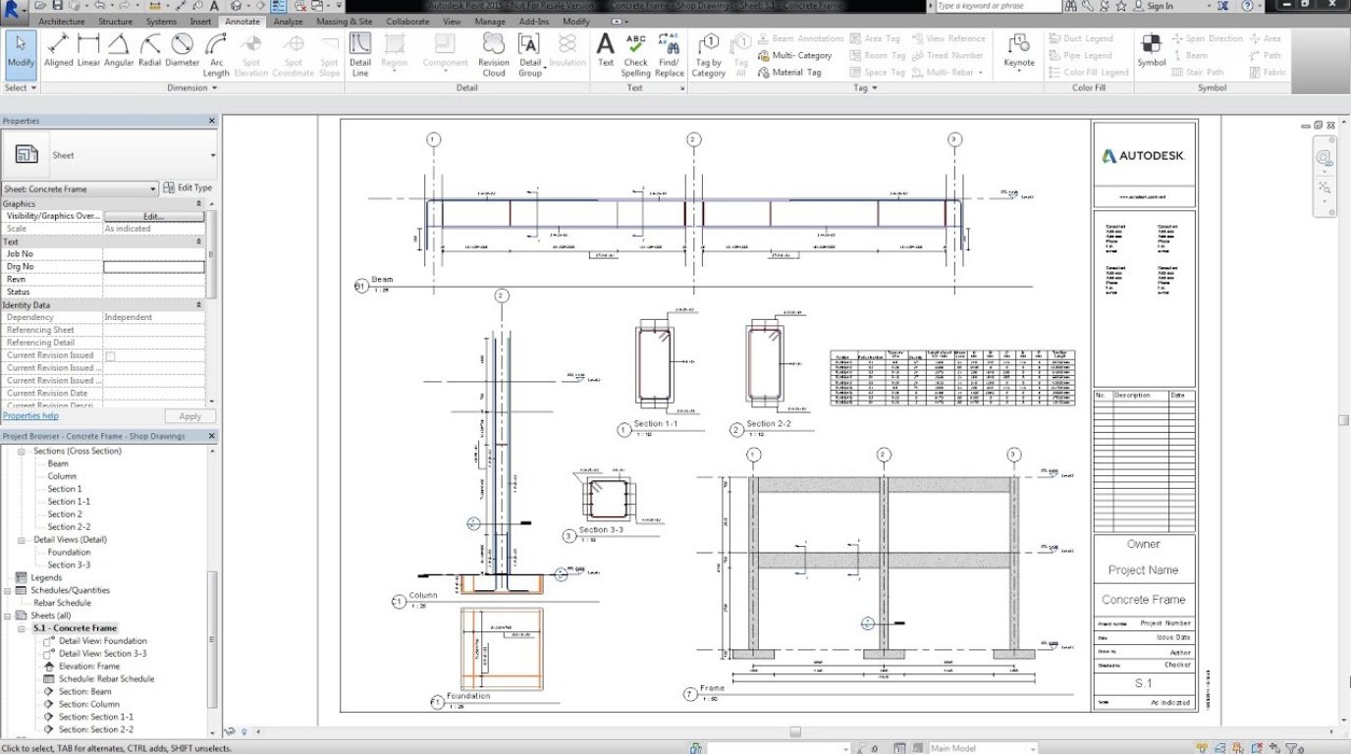The image size is (1351, 754).
Task: Select Section 1-1 under Sections
Action: tap(69, 502)
